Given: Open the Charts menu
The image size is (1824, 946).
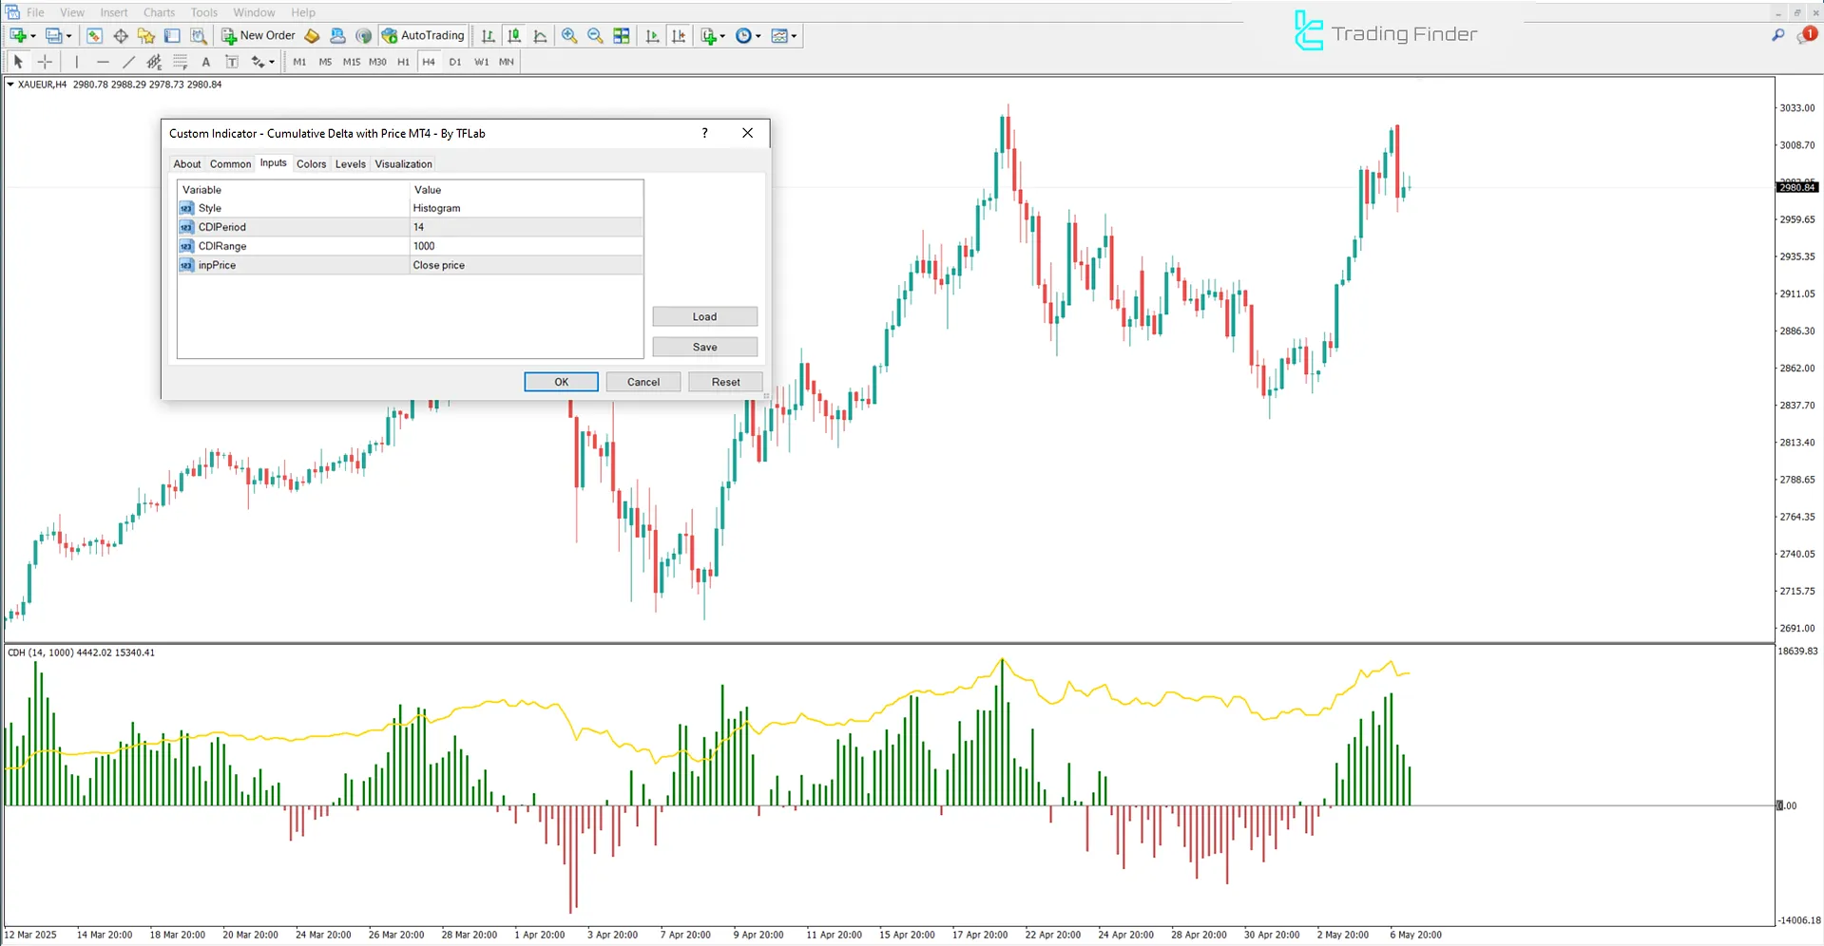Looking at the screenshot, I should pos(158,12).
